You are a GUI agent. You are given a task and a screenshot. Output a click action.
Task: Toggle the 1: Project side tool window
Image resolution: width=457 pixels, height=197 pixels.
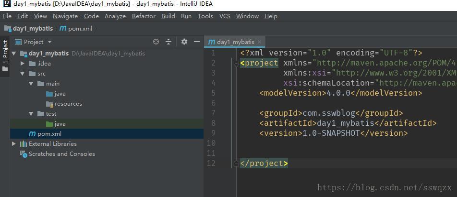pos(5,56)
